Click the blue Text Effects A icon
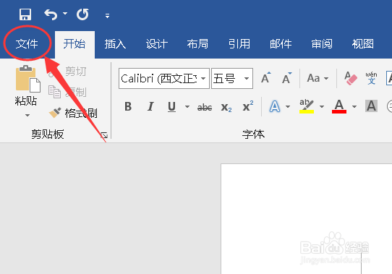 click(275, 106)
